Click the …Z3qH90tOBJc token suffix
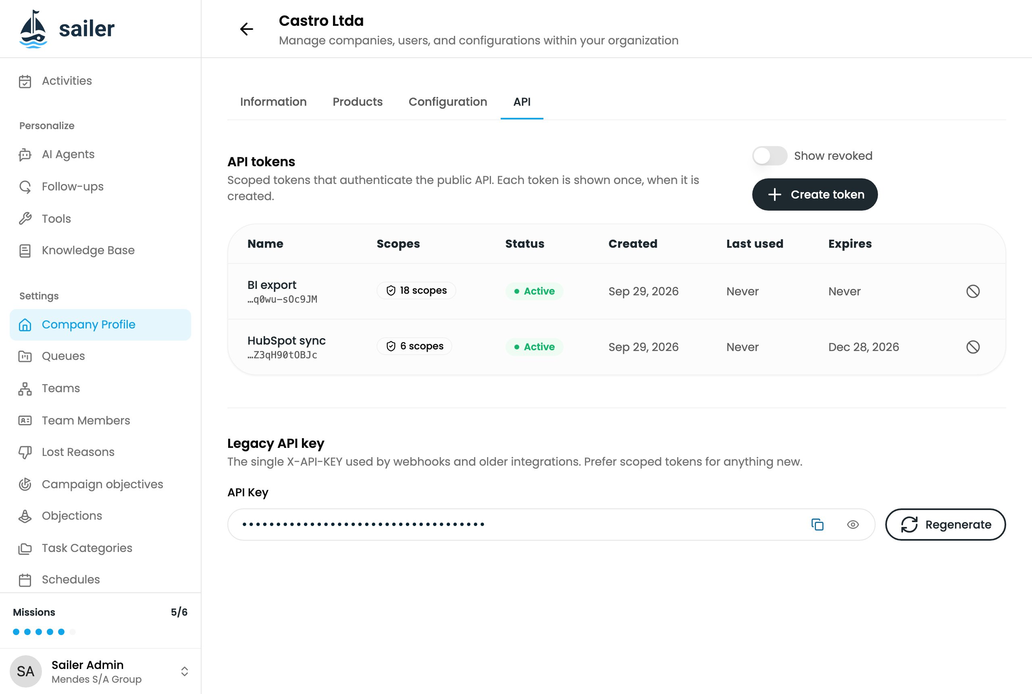 click(282, 355)
